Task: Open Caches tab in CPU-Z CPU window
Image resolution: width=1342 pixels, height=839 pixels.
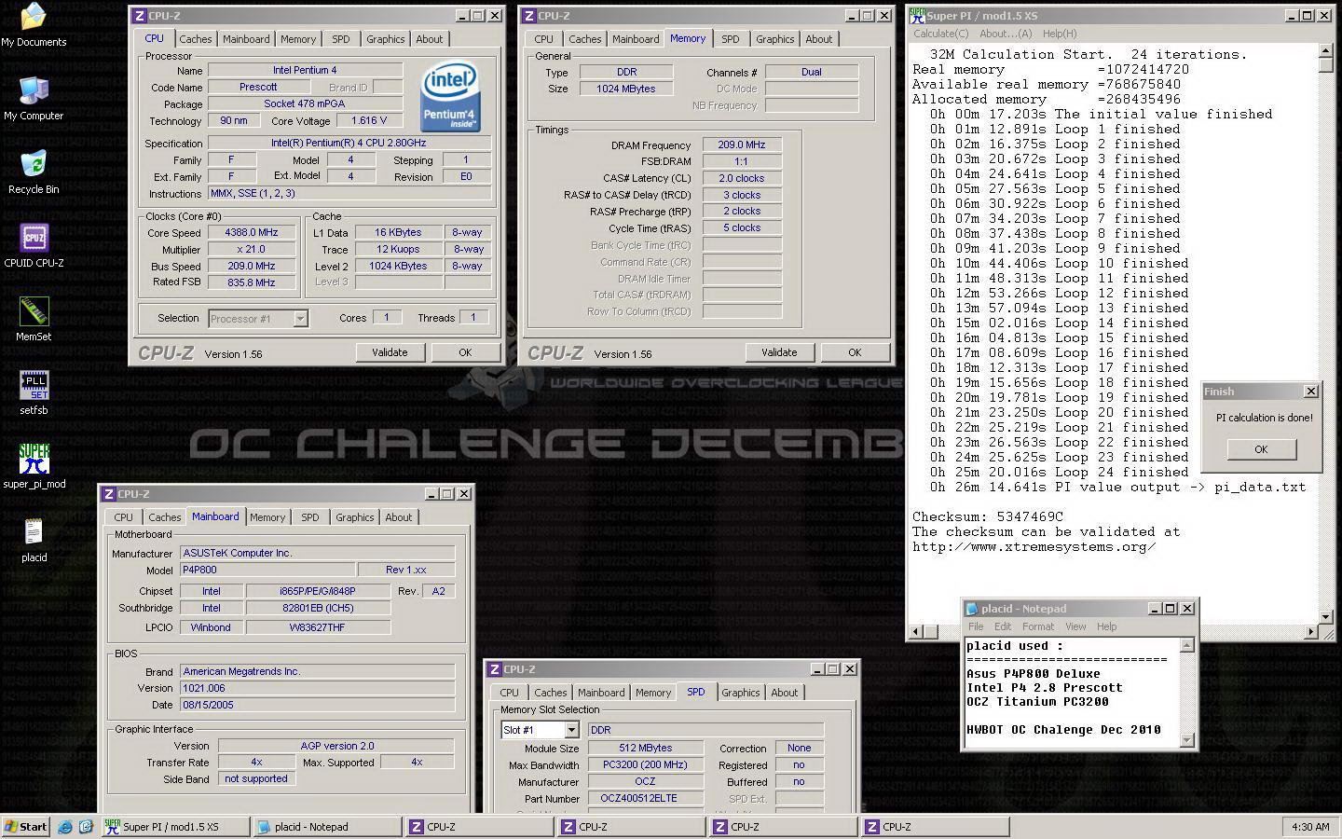Action: tap(196, 39)
